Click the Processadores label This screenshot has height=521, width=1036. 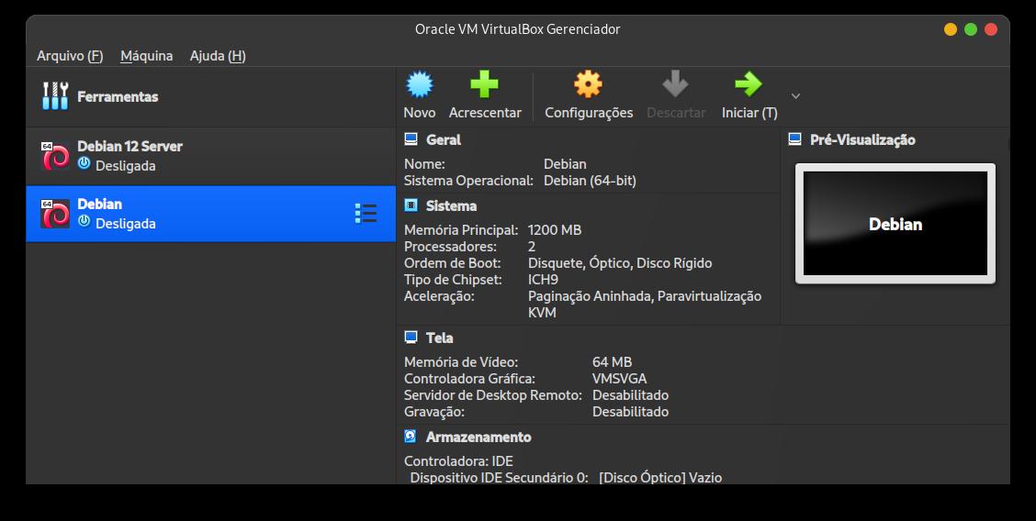pos(451,247)
